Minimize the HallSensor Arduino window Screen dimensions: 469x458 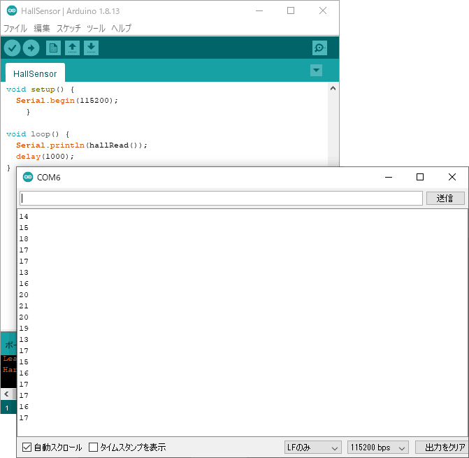pyautogui.click(x=259, y=10)
